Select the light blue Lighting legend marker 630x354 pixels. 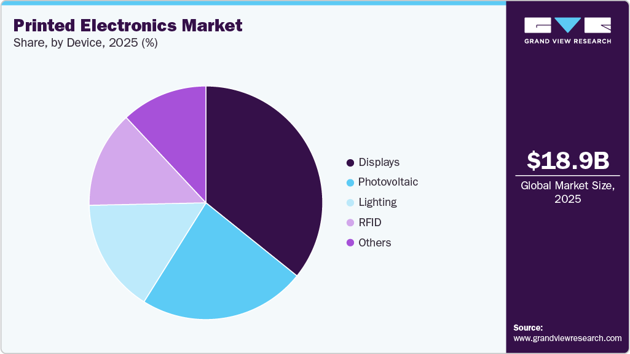(x=349, y=202)
